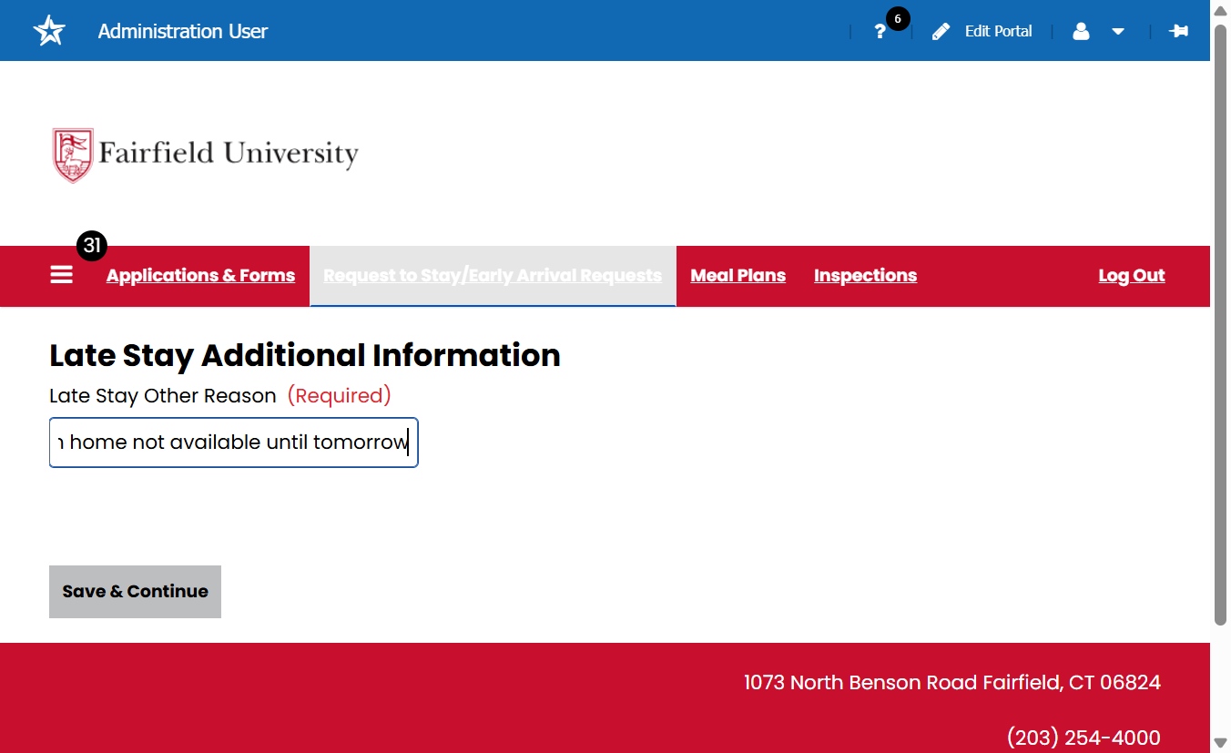Click the 1073 North Benson Road address
The height and width of the screenshot is (753, 1231).
pos(952,683)
